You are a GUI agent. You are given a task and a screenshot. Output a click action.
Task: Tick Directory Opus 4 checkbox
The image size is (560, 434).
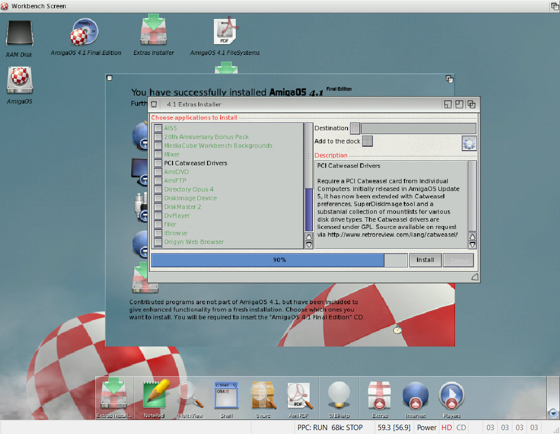158,190
